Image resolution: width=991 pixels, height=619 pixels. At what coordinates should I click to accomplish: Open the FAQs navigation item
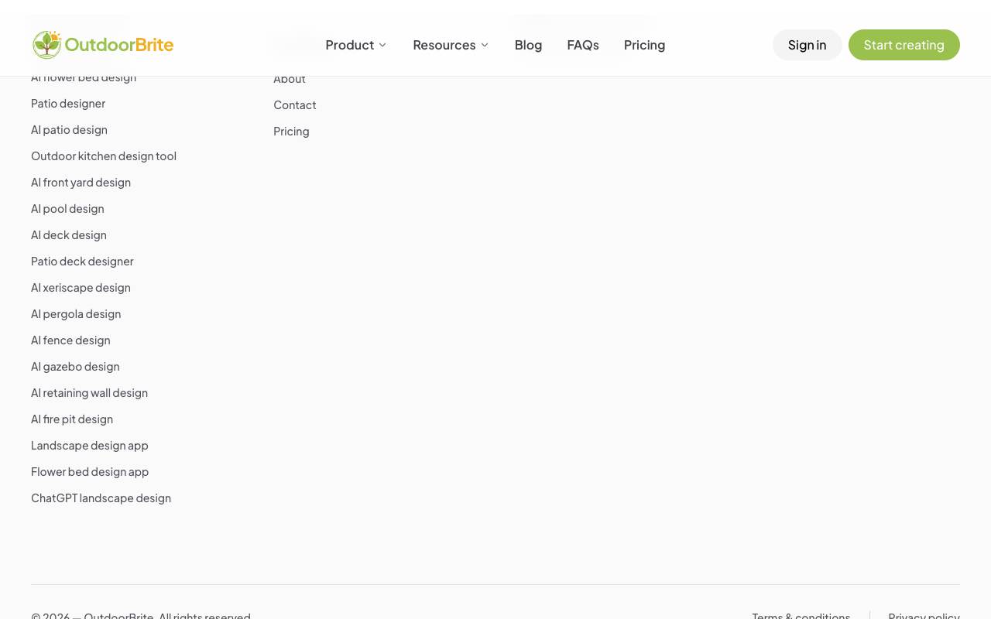click(x=583, y=45)
